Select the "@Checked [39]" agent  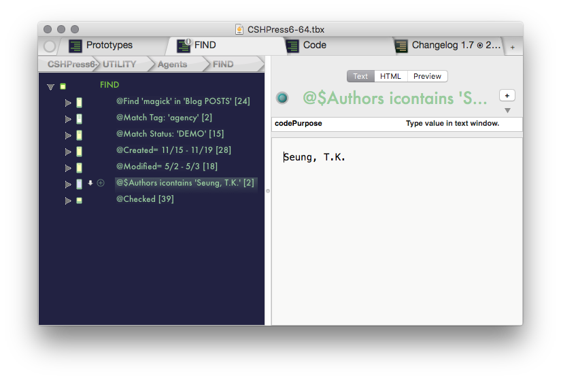[145, 199]
